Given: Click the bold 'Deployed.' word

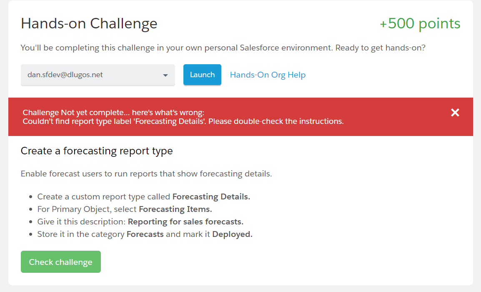Looking at the screenshot, I should click(x=232, y=234).
